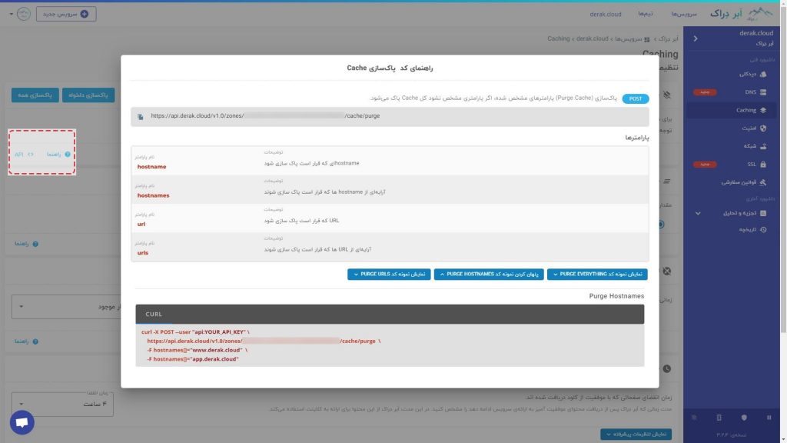
Task: Click the url parameter name
Action: [x=141, y=224]
